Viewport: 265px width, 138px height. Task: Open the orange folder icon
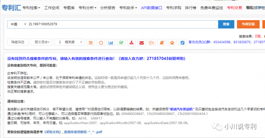[152, 43]
